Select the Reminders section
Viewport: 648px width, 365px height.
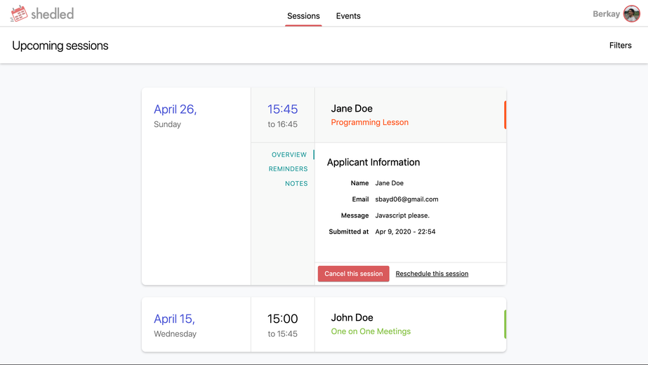[288, 169]
